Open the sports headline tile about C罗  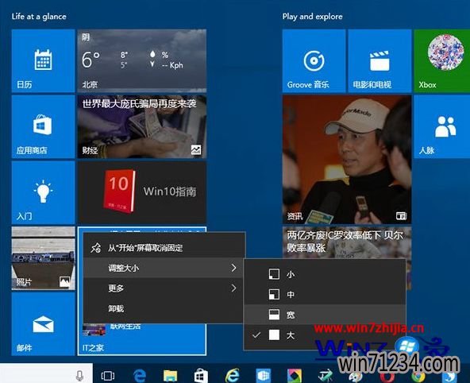(x=347, y=242)
